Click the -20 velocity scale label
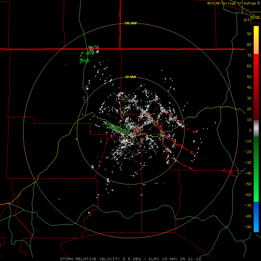 (x=248, y=152)
